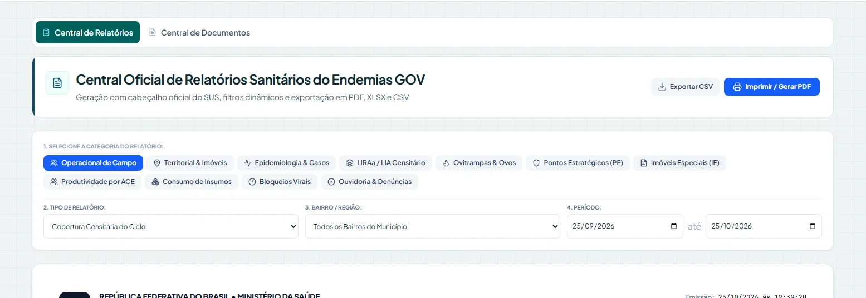Select Ovitrampas & Ovos category

tap(479, 163)
